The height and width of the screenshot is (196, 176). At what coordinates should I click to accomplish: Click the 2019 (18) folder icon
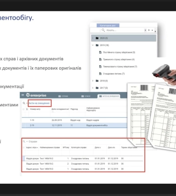click(x=97, y=45)
